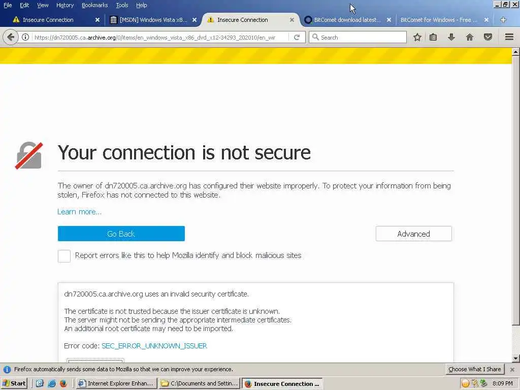520x390 pixels.
Task: Open the View menu
Action: 43,5
